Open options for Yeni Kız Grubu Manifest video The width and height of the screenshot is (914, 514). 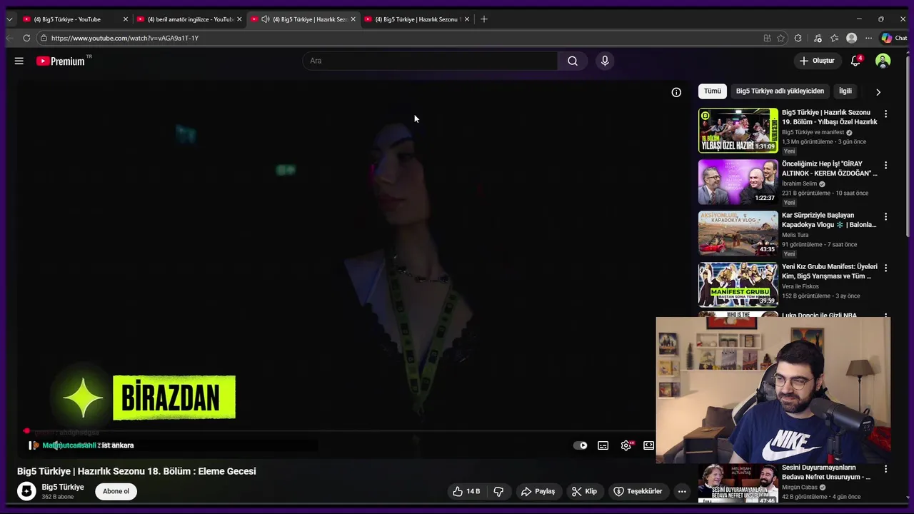coord(885,268)
